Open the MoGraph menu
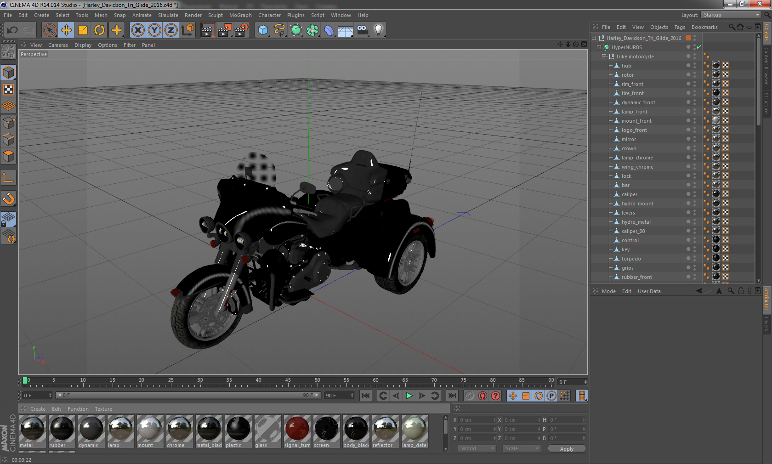This screenshot has height=464, width=772. 240,15
